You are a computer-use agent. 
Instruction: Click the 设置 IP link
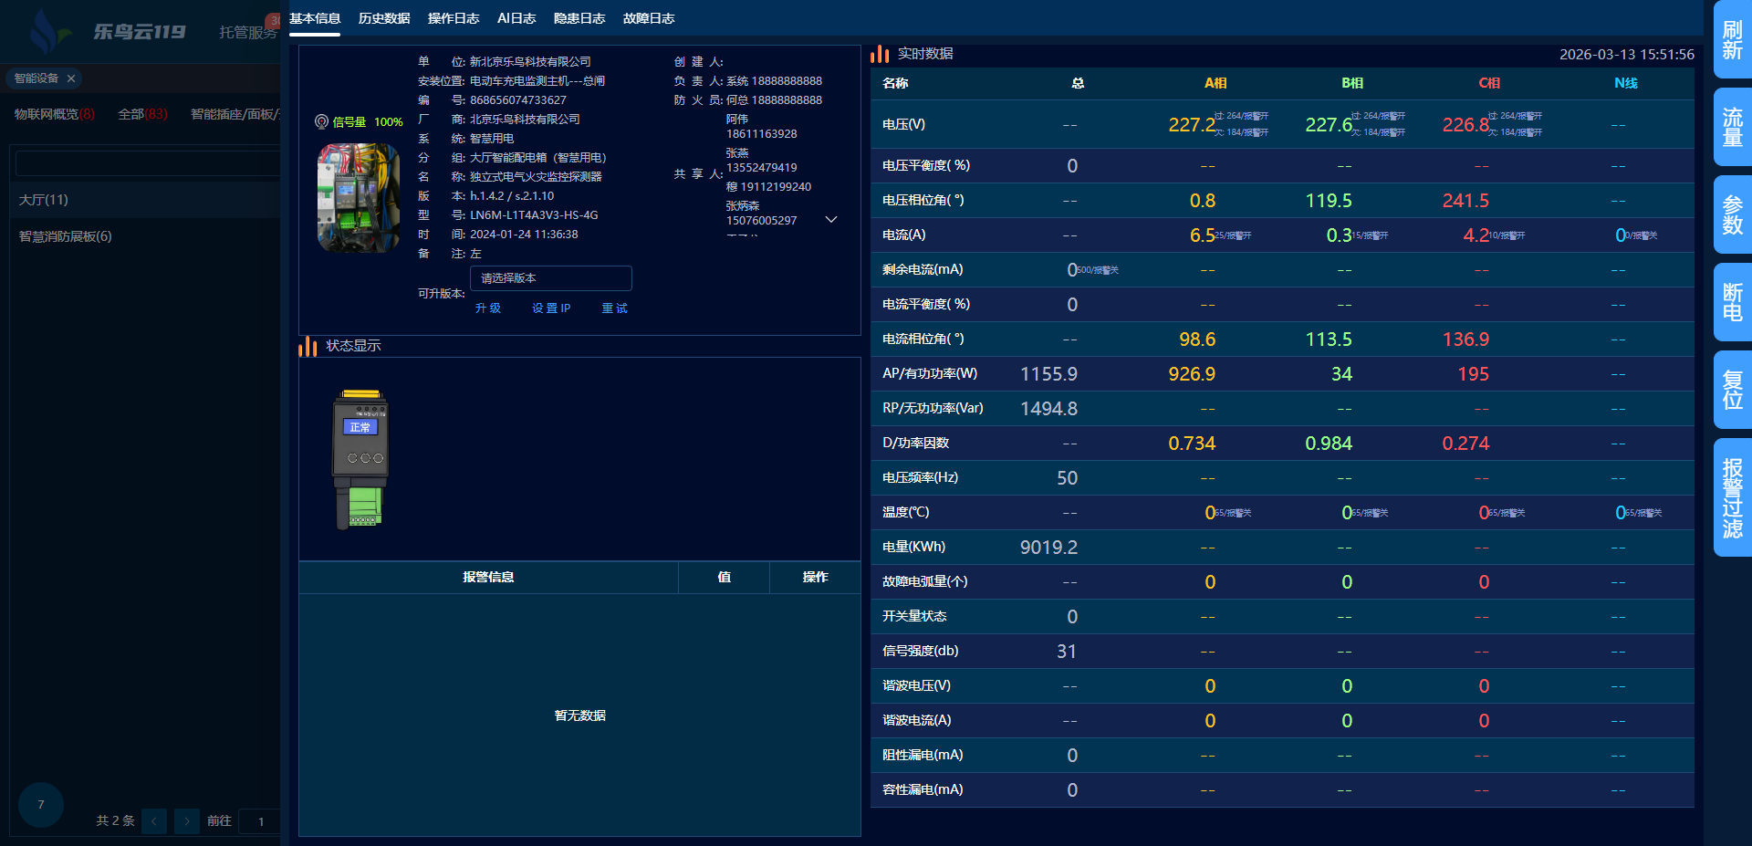(551, 308)
